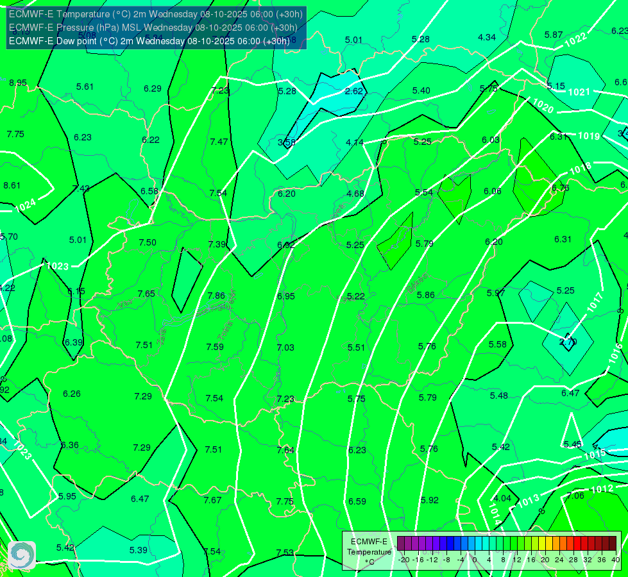The width and height of the screenshot is (628, 577).
Task: Click the 4.14 grid value
Action: tap(355, 142)
